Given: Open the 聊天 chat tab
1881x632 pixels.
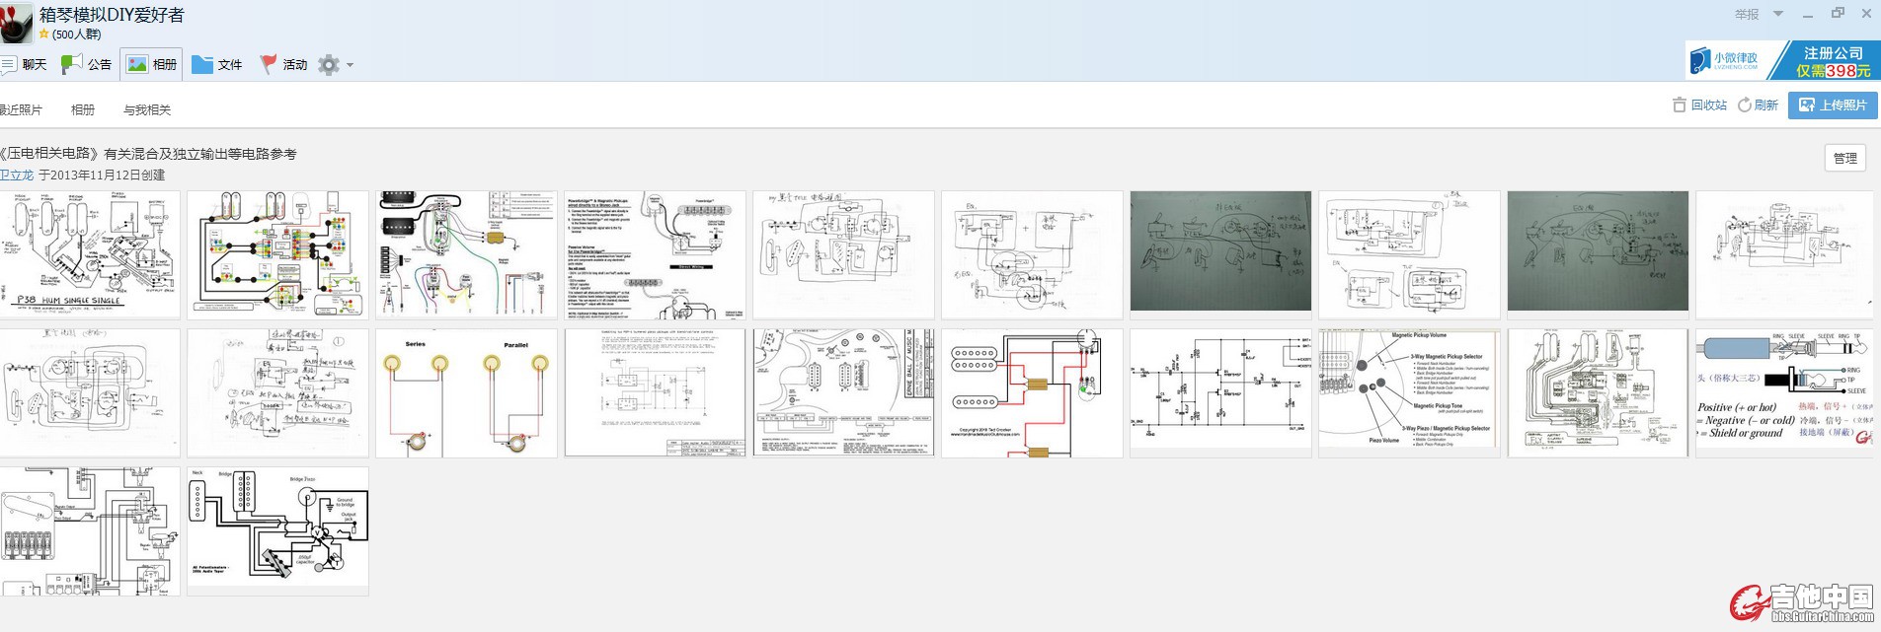Looking at the screenshot, I should (23, 65).
